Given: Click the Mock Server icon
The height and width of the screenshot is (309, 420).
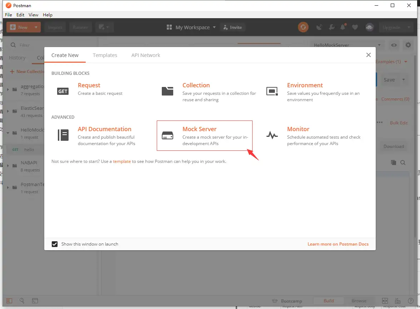Looking at the screenshot, I should pos(167,135).
